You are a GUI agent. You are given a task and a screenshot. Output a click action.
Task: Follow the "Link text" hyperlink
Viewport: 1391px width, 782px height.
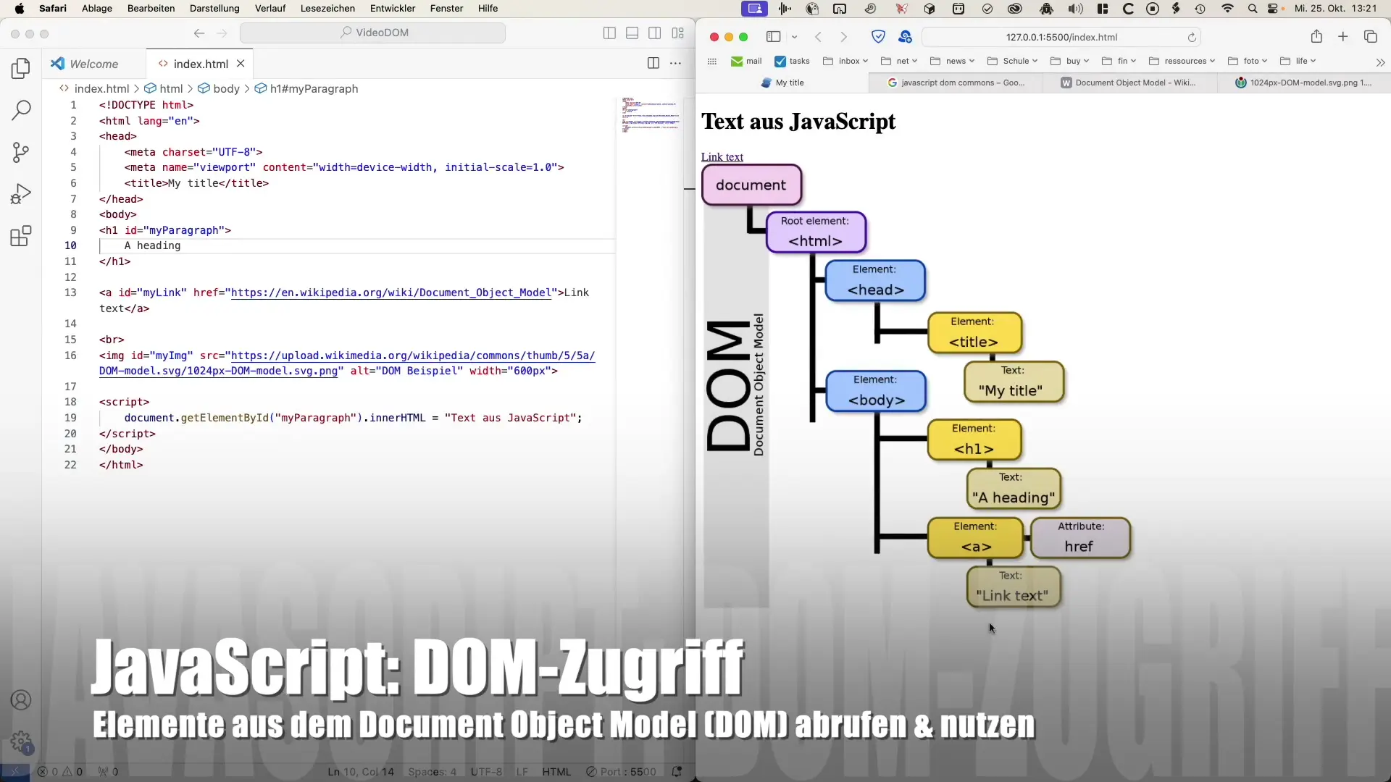coord(722,157)
